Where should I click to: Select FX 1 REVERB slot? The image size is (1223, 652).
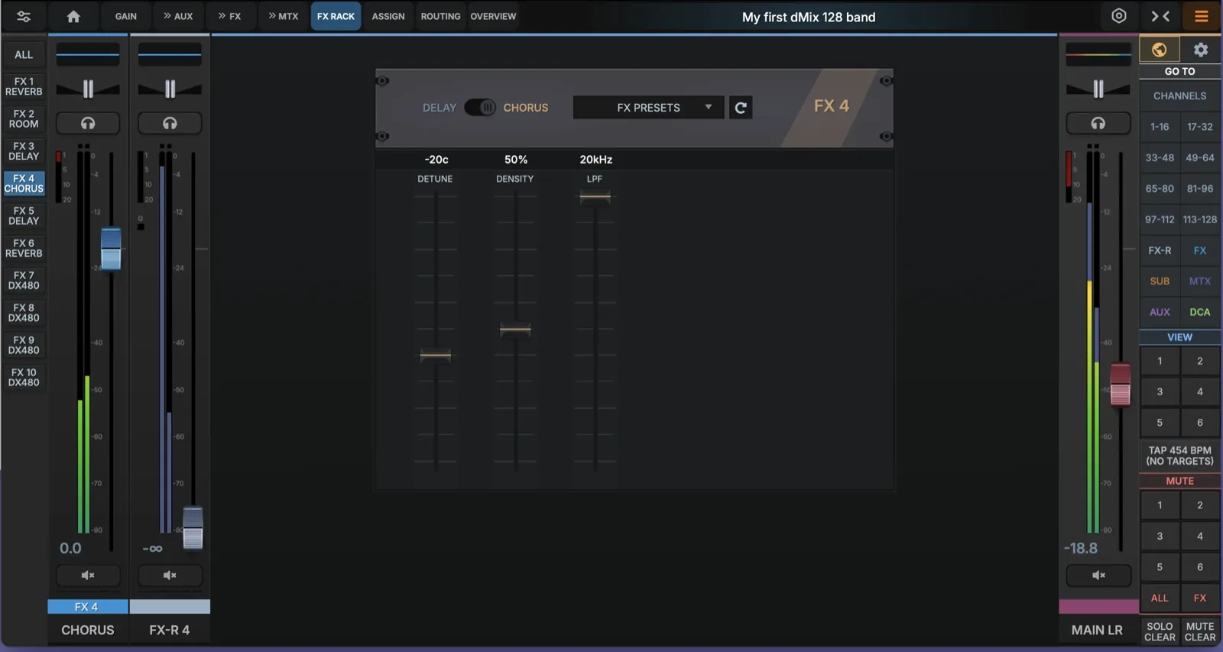(x=24, y=86)
